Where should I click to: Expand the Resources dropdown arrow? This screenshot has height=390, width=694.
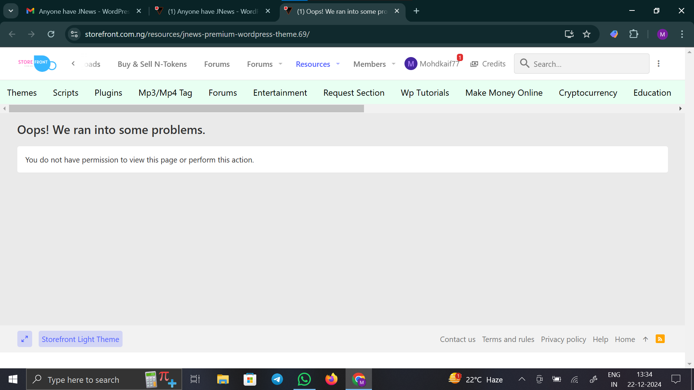click(x=338, y=64)
